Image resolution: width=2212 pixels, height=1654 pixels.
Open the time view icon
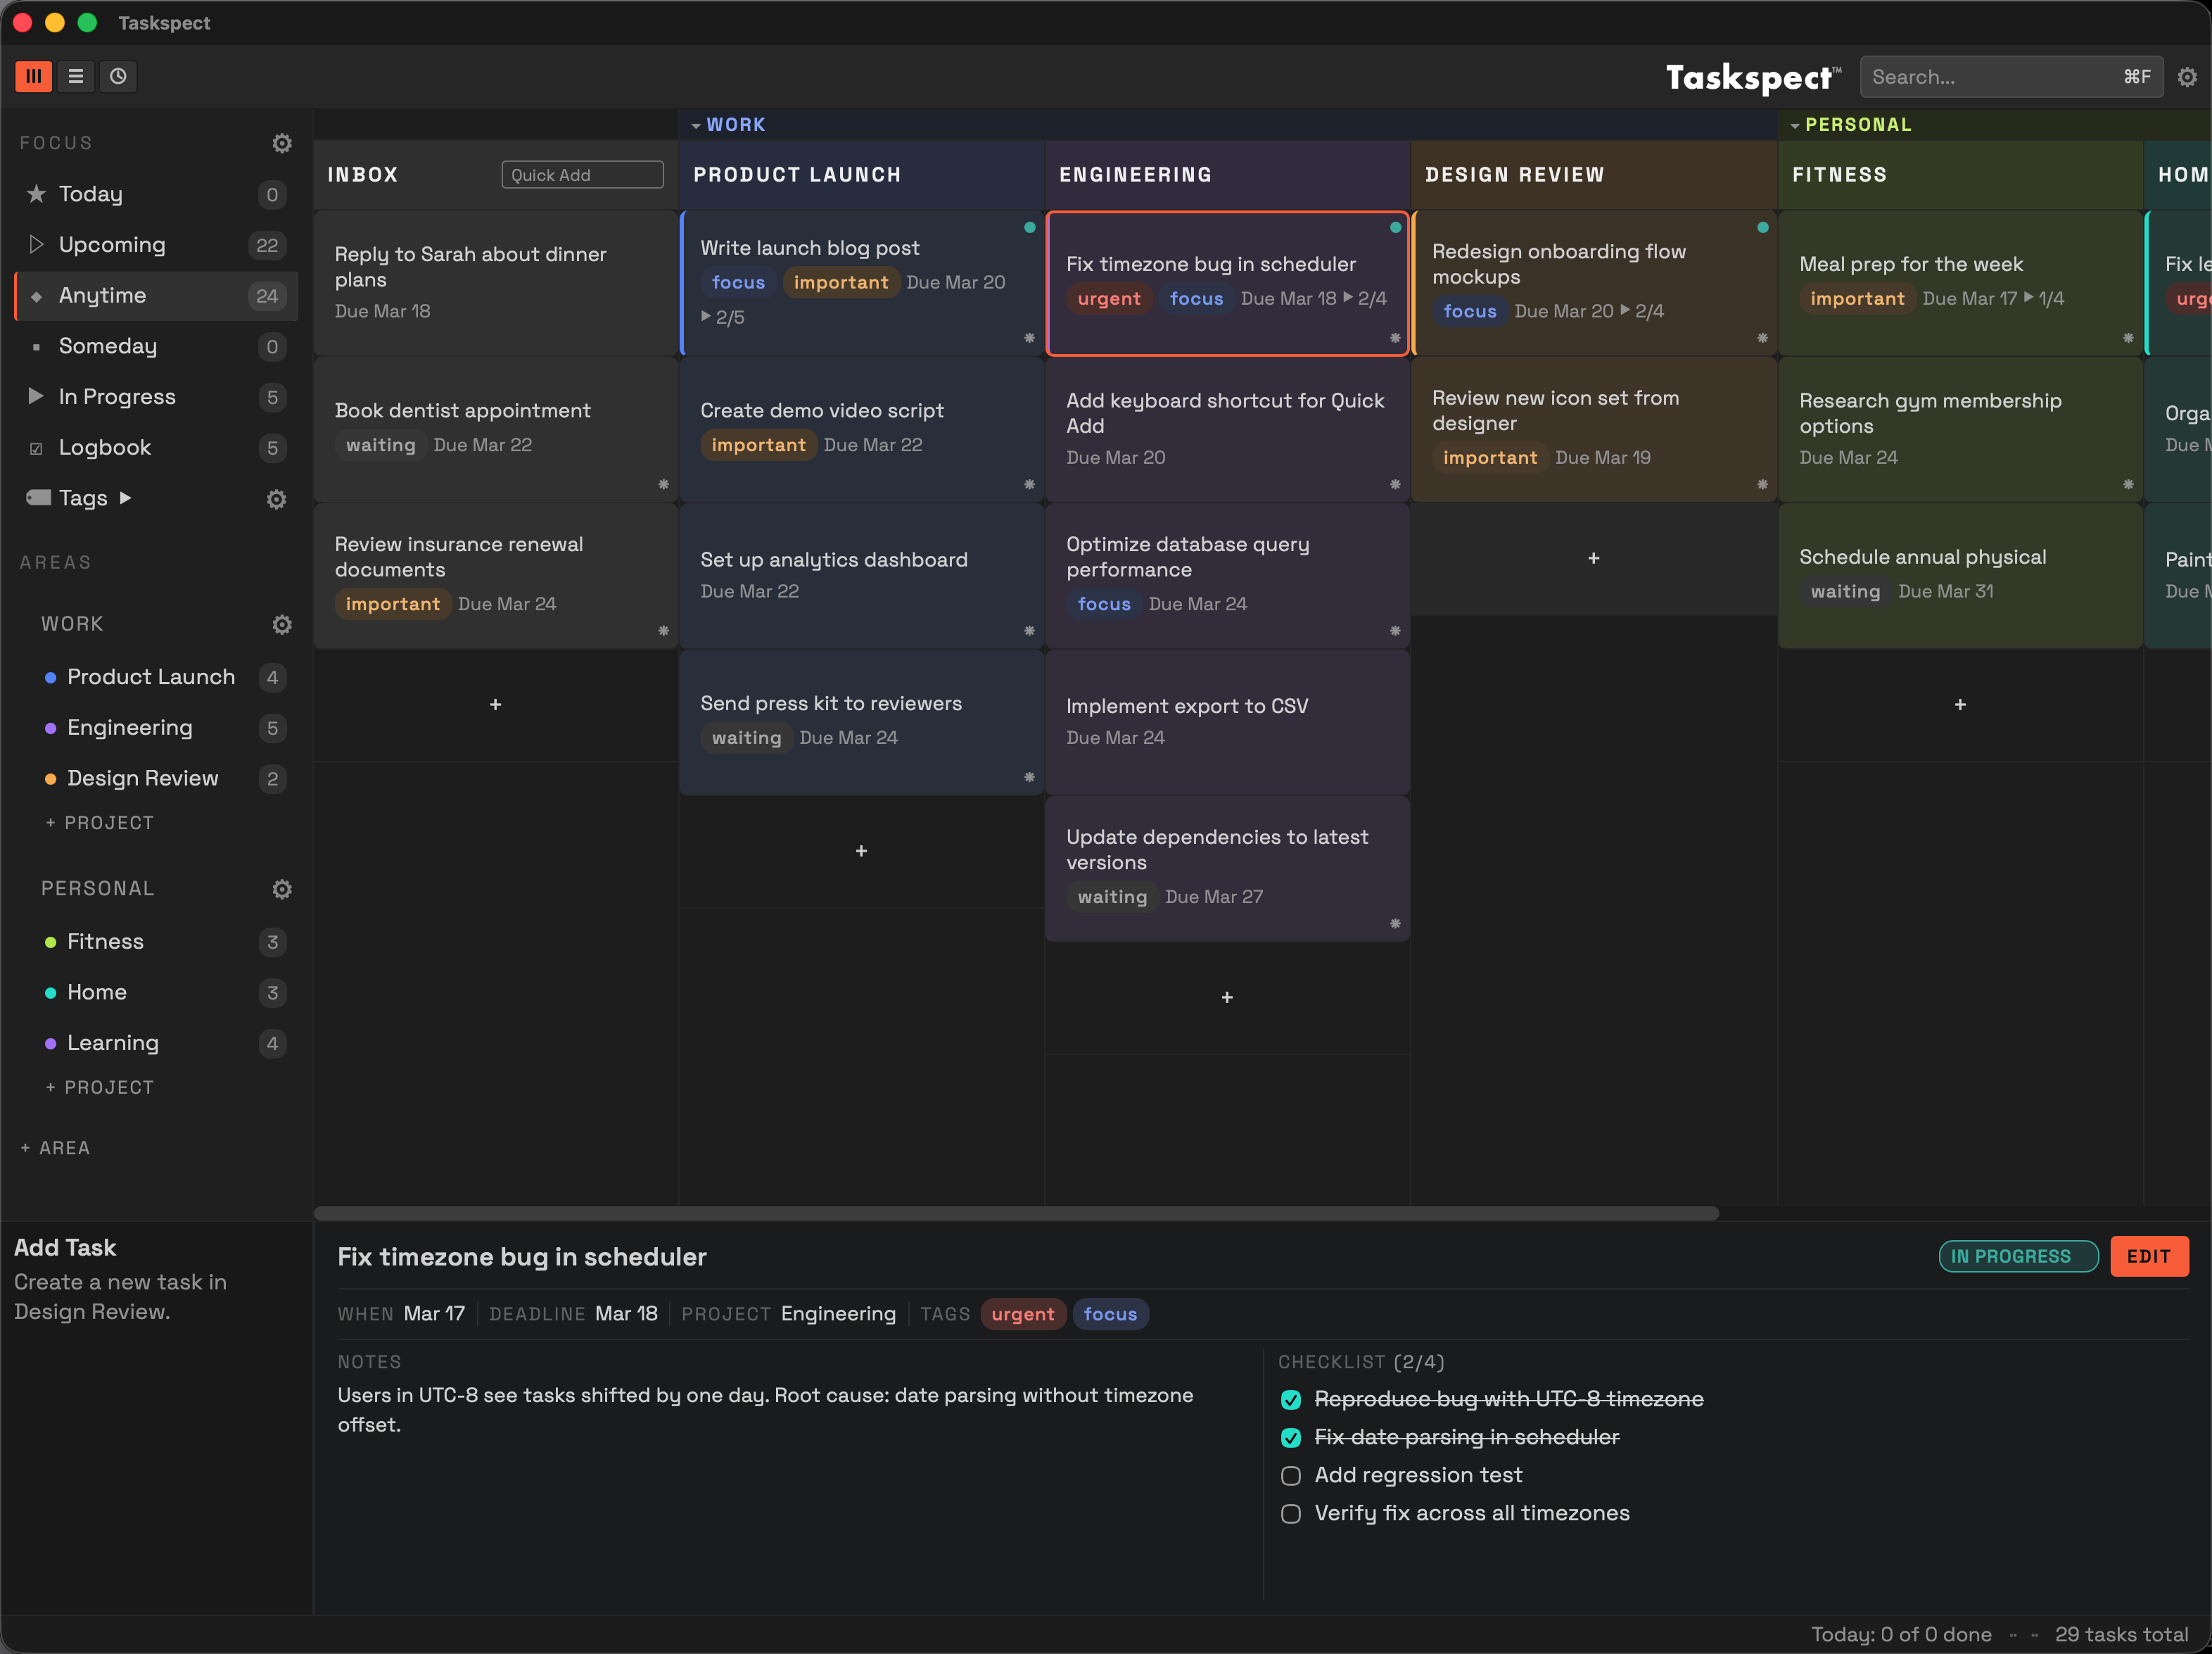click(118, 76)
